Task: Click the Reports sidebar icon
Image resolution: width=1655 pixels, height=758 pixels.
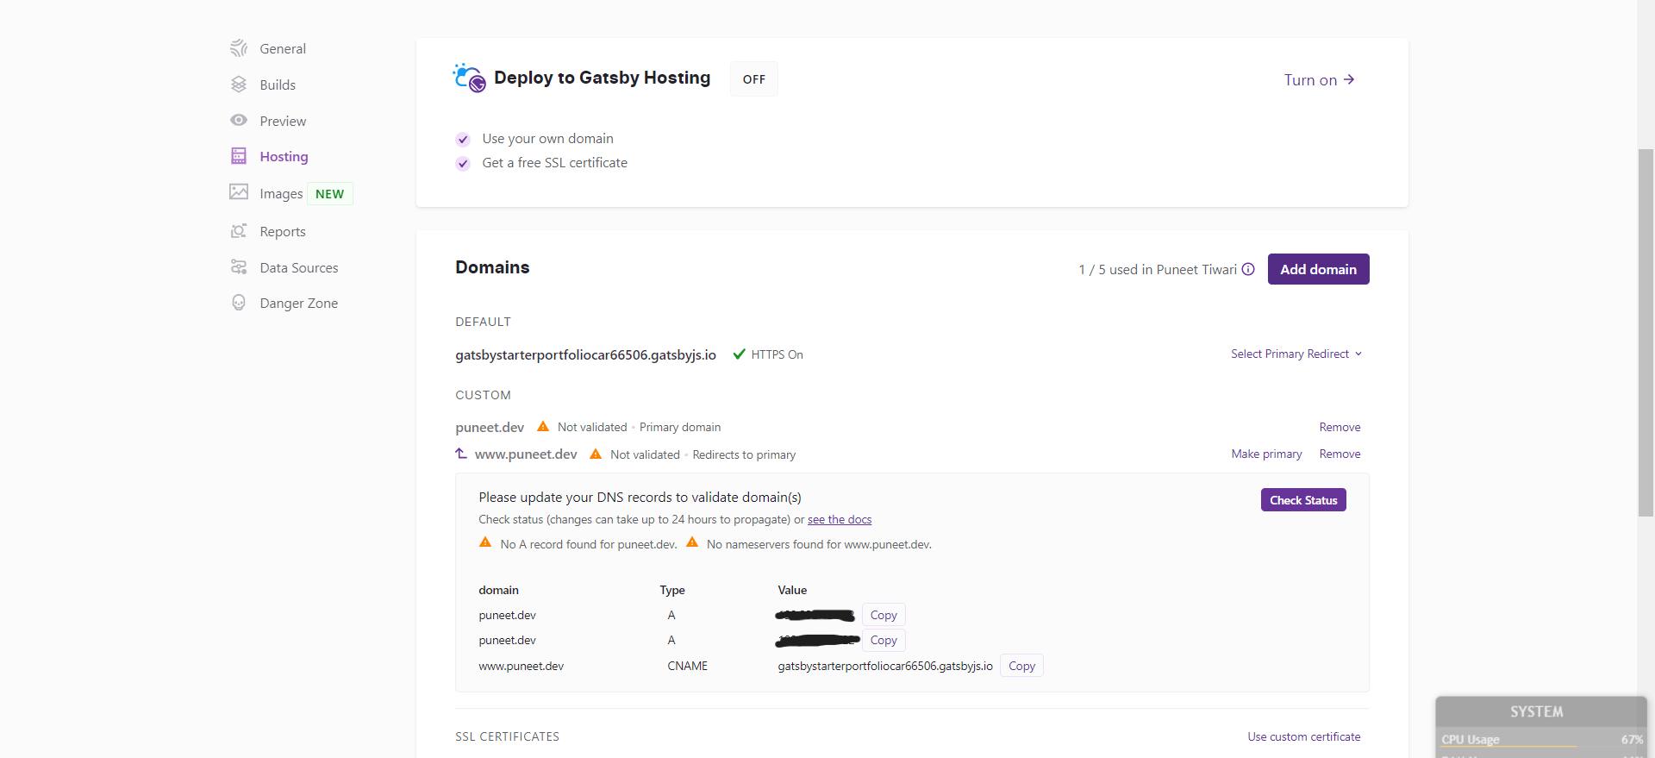Action: (239, 231)
